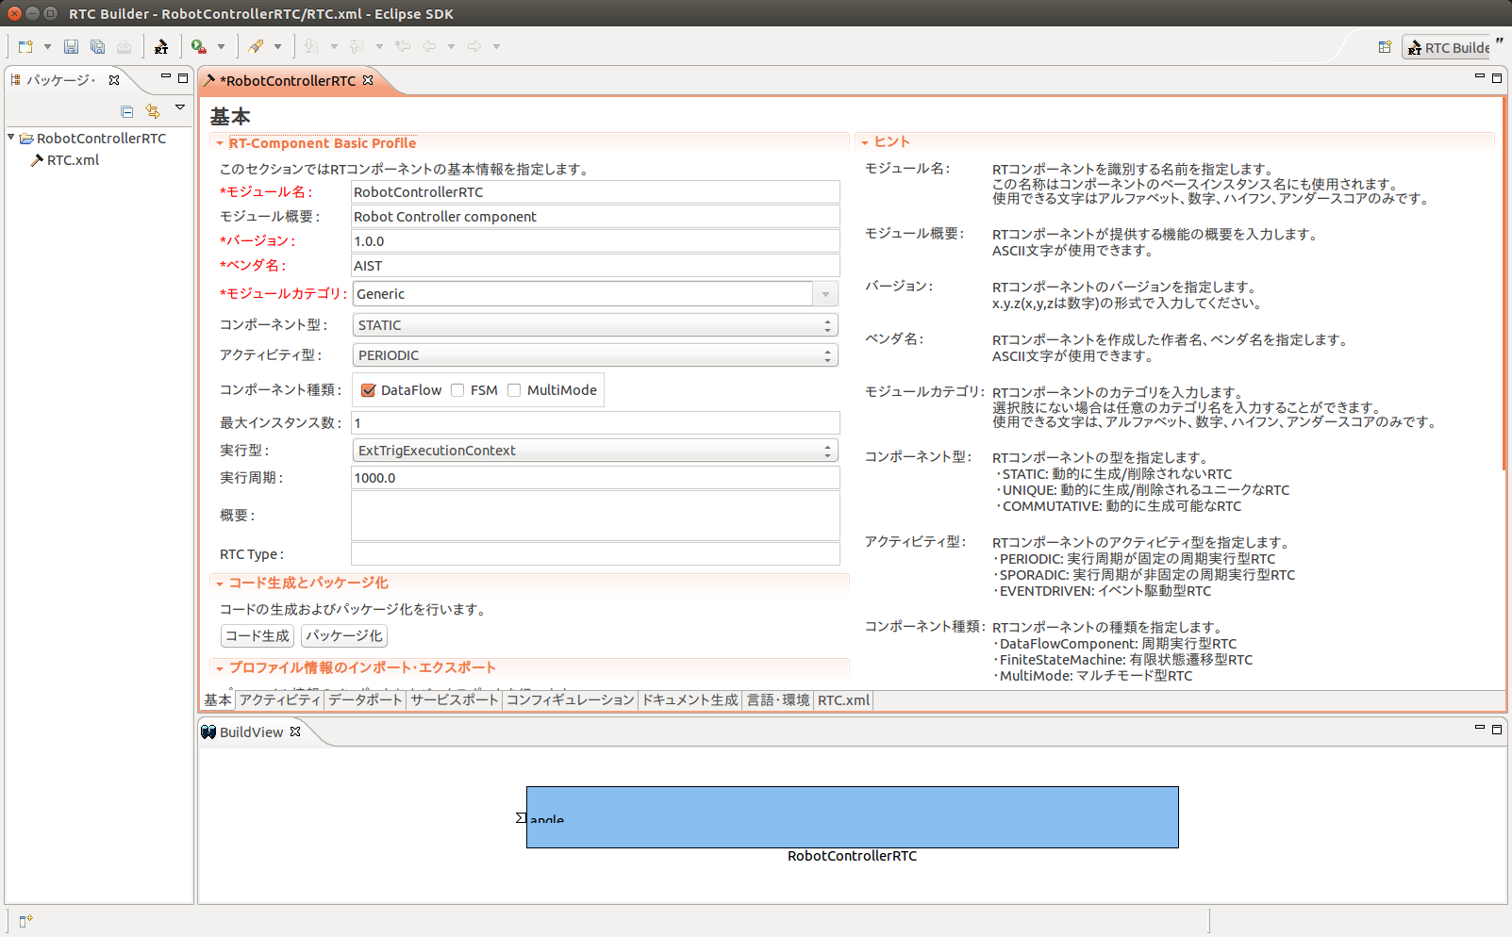Click the RTC Type input field
Image resolution: width=1512 pixels, height=937 pixels.
pyautogui.click(x=595, y=554)
